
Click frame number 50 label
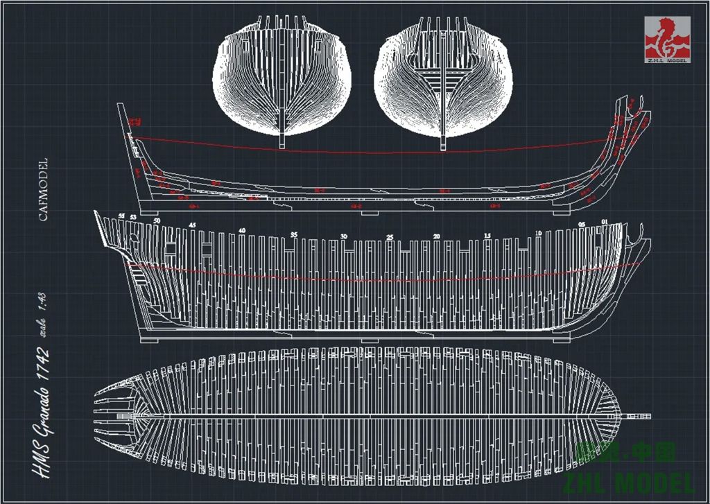(x=157, y=220)
